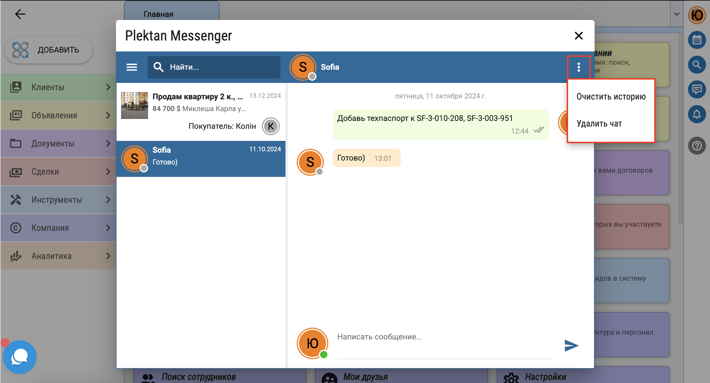The width and height of the screenshot is (710, 383).
Task: Open Компания sidebar section
Action: tap(58, 228)
